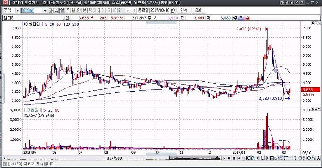Viewport: 322px width, 168px height.
Task: Select the 일 daily period toggle
Action: click(62, 10)
